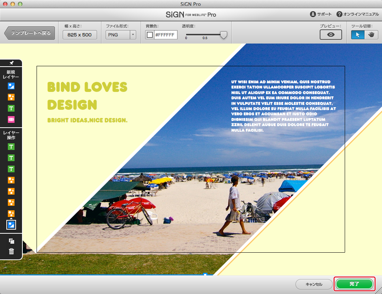Select the BIND LOVES DESIGN heading text
This screenshot has height=294, width=382.
pyautogui.click(x=87, y=96)
